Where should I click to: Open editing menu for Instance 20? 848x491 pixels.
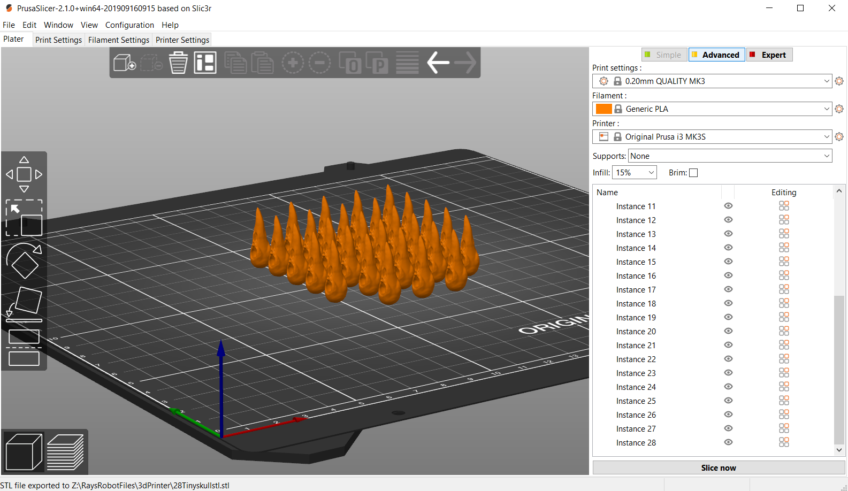tap(784, 331)
